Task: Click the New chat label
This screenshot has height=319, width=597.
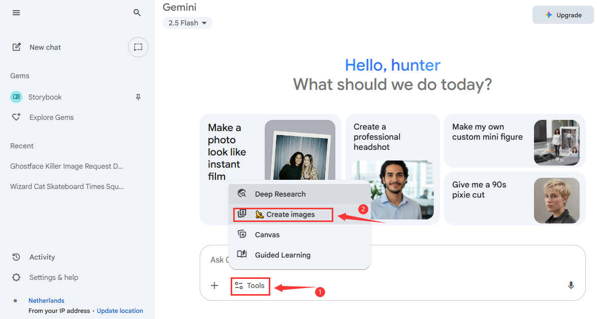Action: (45, 47)
